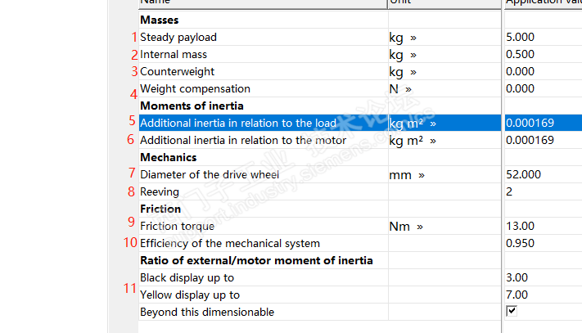
Task: Select Additional inertia in relation to the load row
Action: [238, 124]
